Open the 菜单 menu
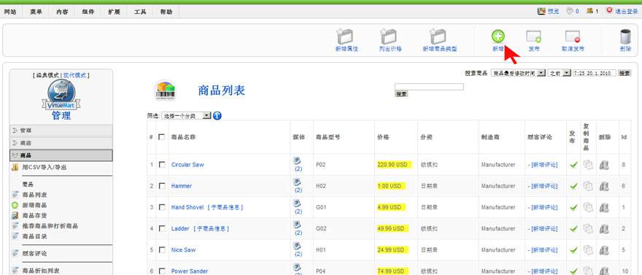The image size is (642, 275). click(36, 12)
